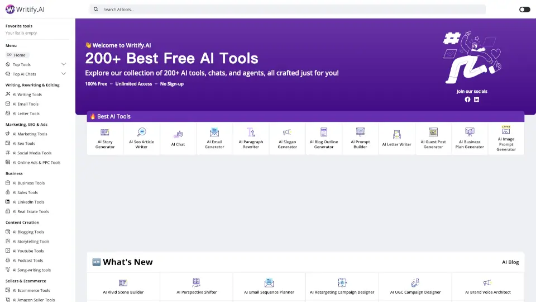Screen dimensions: 536x302
Task: Click the search magnifier icon
Action: 95,10
